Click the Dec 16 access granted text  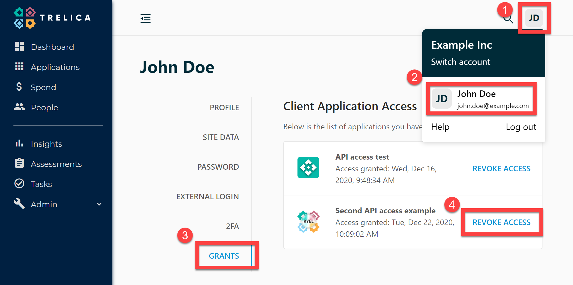(386, 174)
